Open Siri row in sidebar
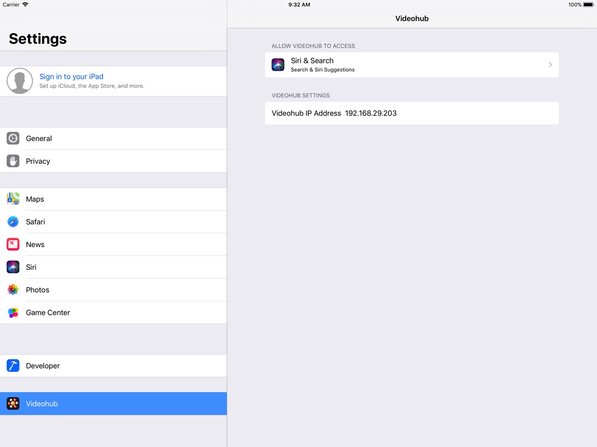 point(113,267)
